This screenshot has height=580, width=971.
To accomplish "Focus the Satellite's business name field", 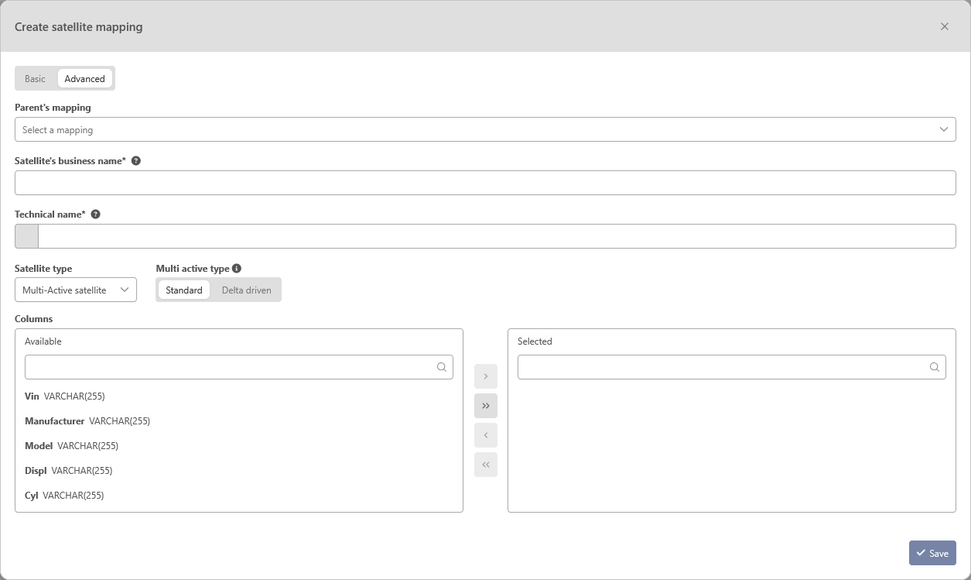I will 485,183.
